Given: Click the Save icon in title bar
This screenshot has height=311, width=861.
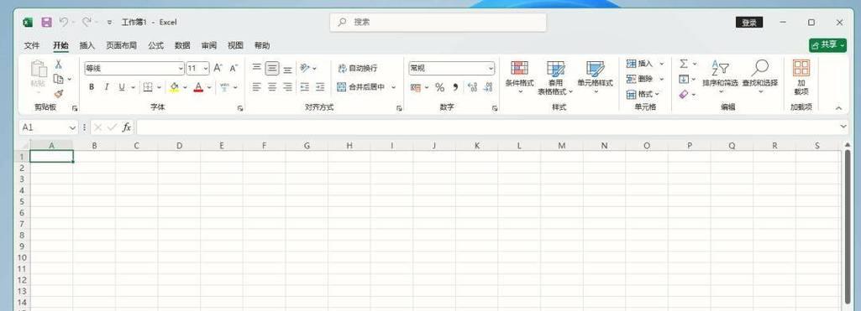Looking at the screenshot, I should [46, 22].
